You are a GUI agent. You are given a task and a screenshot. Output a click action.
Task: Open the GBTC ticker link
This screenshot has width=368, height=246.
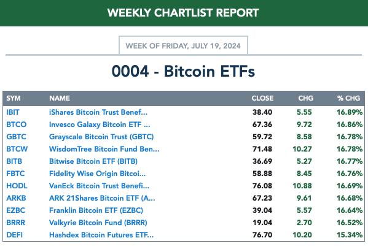tap(16, 137)
